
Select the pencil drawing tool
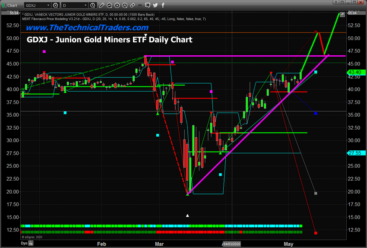click(x=101, y=5)
